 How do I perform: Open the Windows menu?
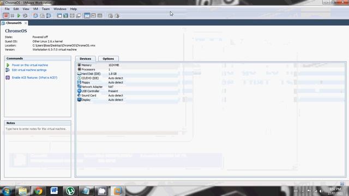[x=60, y=9]
